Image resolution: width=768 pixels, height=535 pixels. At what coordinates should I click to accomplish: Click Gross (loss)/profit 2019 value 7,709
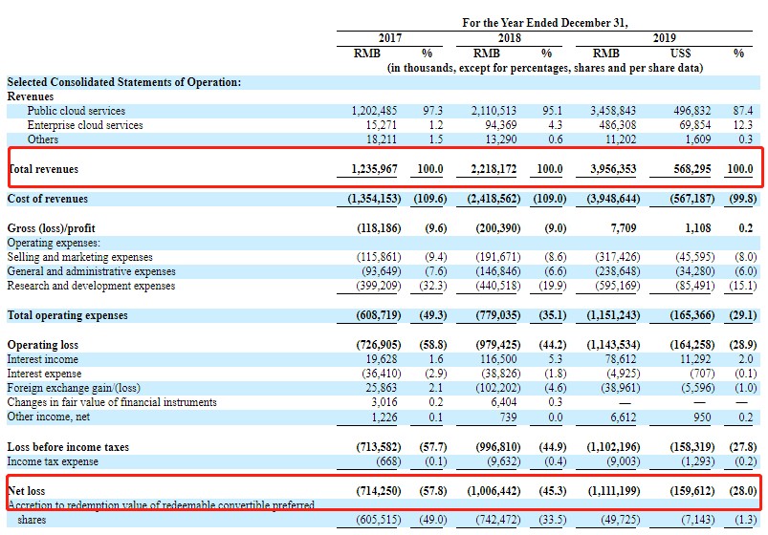click(x=623, y=228)
